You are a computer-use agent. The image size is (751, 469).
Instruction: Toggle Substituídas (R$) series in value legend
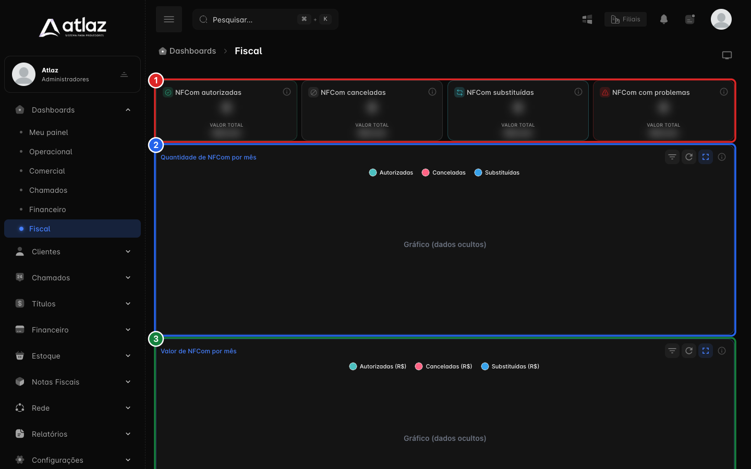(510, 366)
